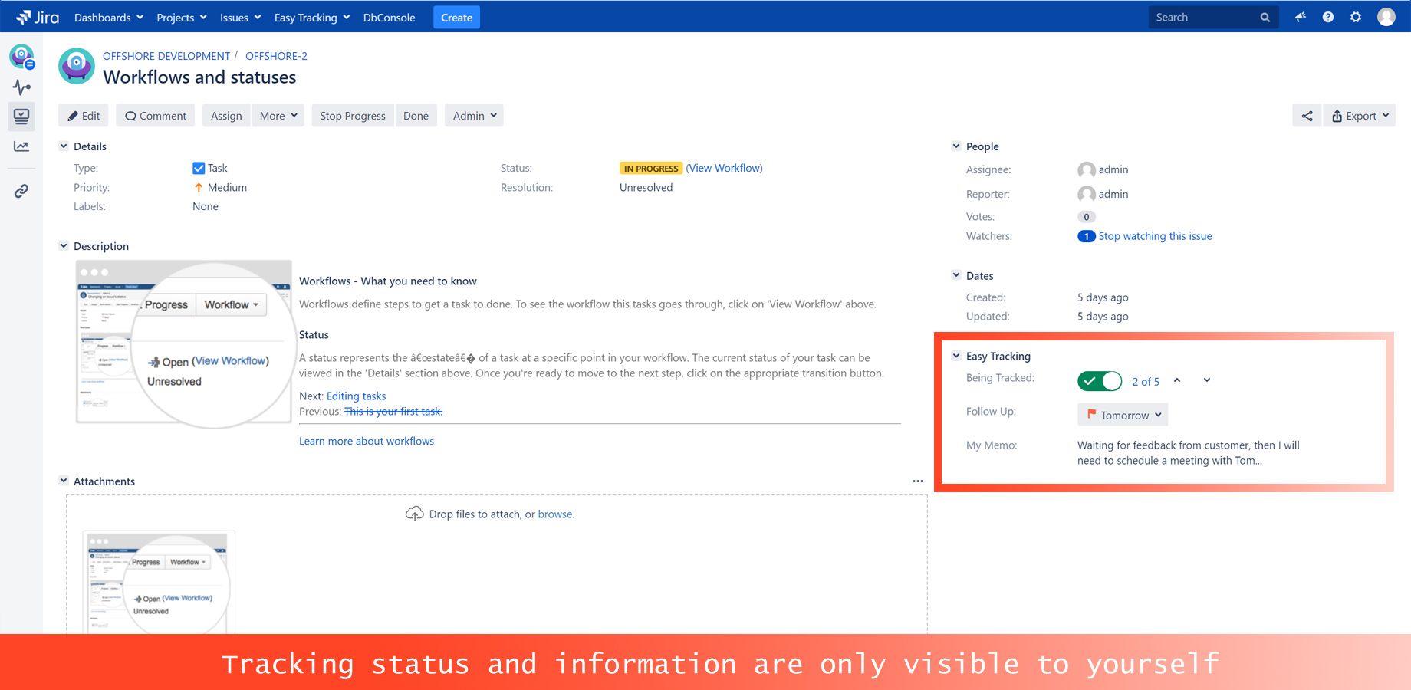The image size is (1411, 690).
Task: Click the Medium priority value
Action: click(220, 187)
